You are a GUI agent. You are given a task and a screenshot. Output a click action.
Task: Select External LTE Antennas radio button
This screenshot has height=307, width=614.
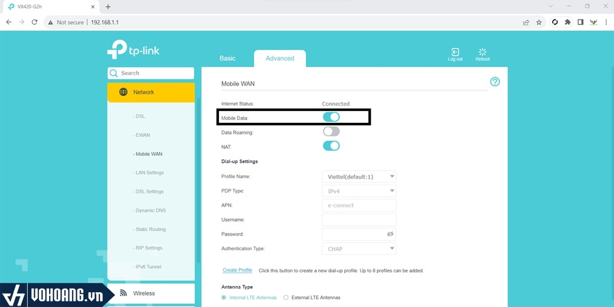pos(286,297)
